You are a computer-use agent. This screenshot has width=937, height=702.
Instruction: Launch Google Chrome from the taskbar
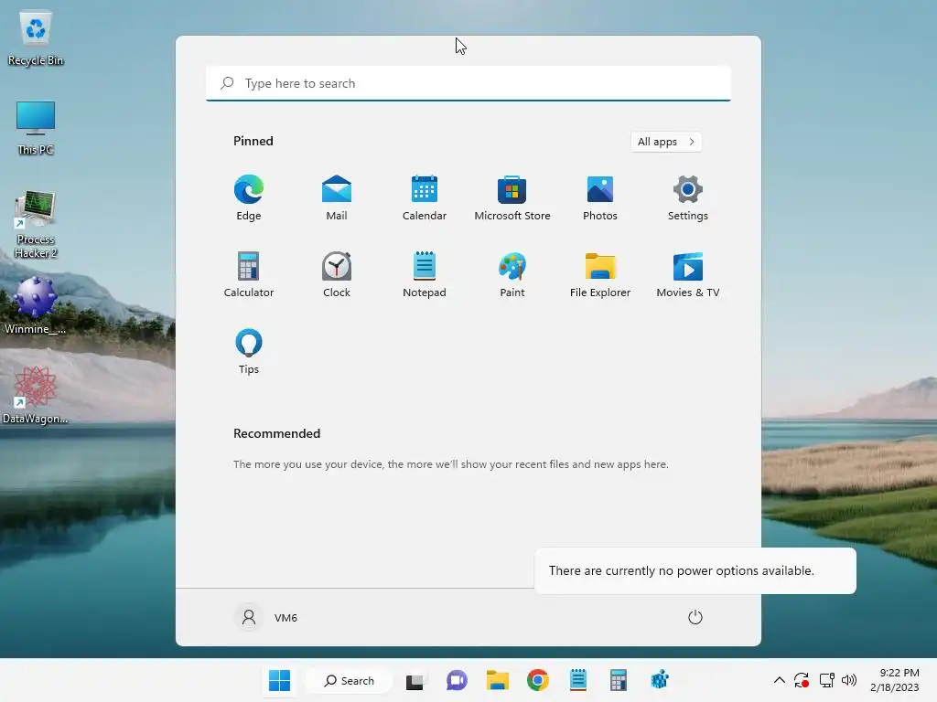[538, 680]
